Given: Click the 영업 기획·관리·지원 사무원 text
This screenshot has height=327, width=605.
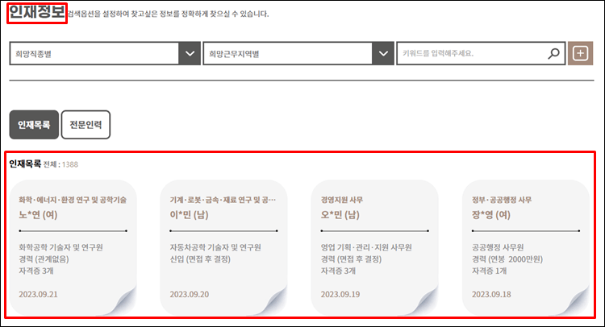Looking at the screenshot, I should 366,247.
